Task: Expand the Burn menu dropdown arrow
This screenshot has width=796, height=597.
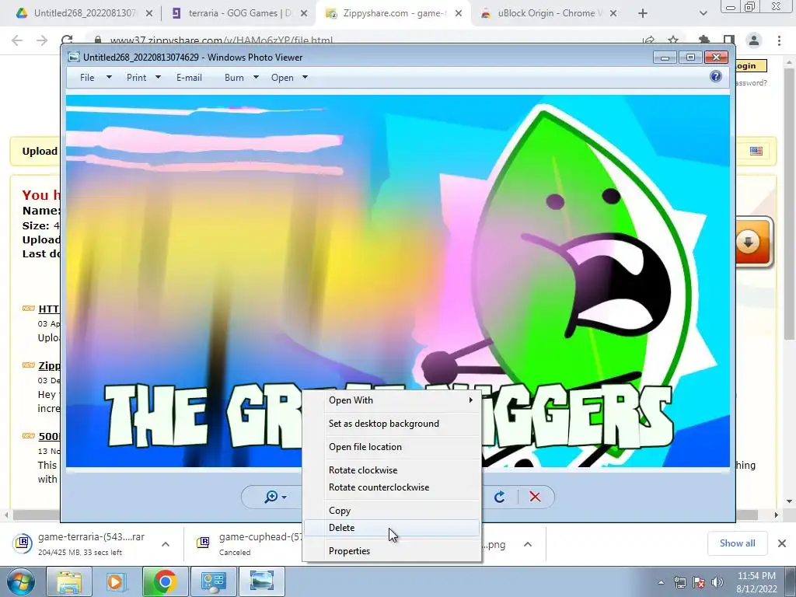Action: click(x=256, y=77)
